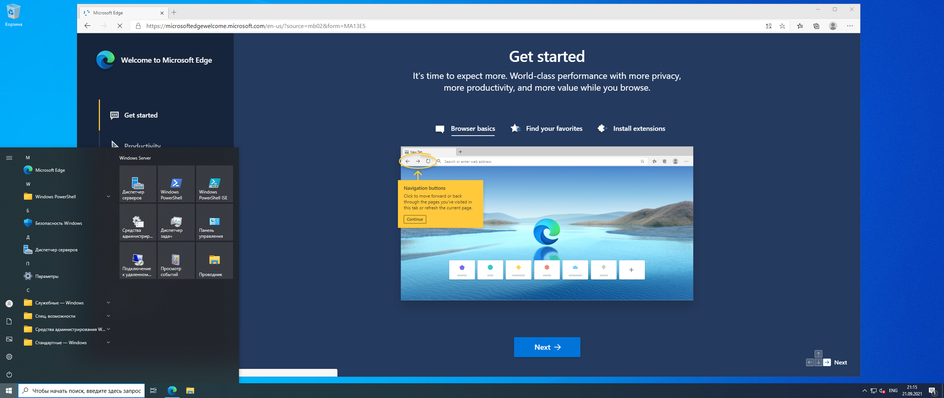Switch input language ENG indicator
The height and width of the screenshot is (398, 944).
tap(893, 391)
